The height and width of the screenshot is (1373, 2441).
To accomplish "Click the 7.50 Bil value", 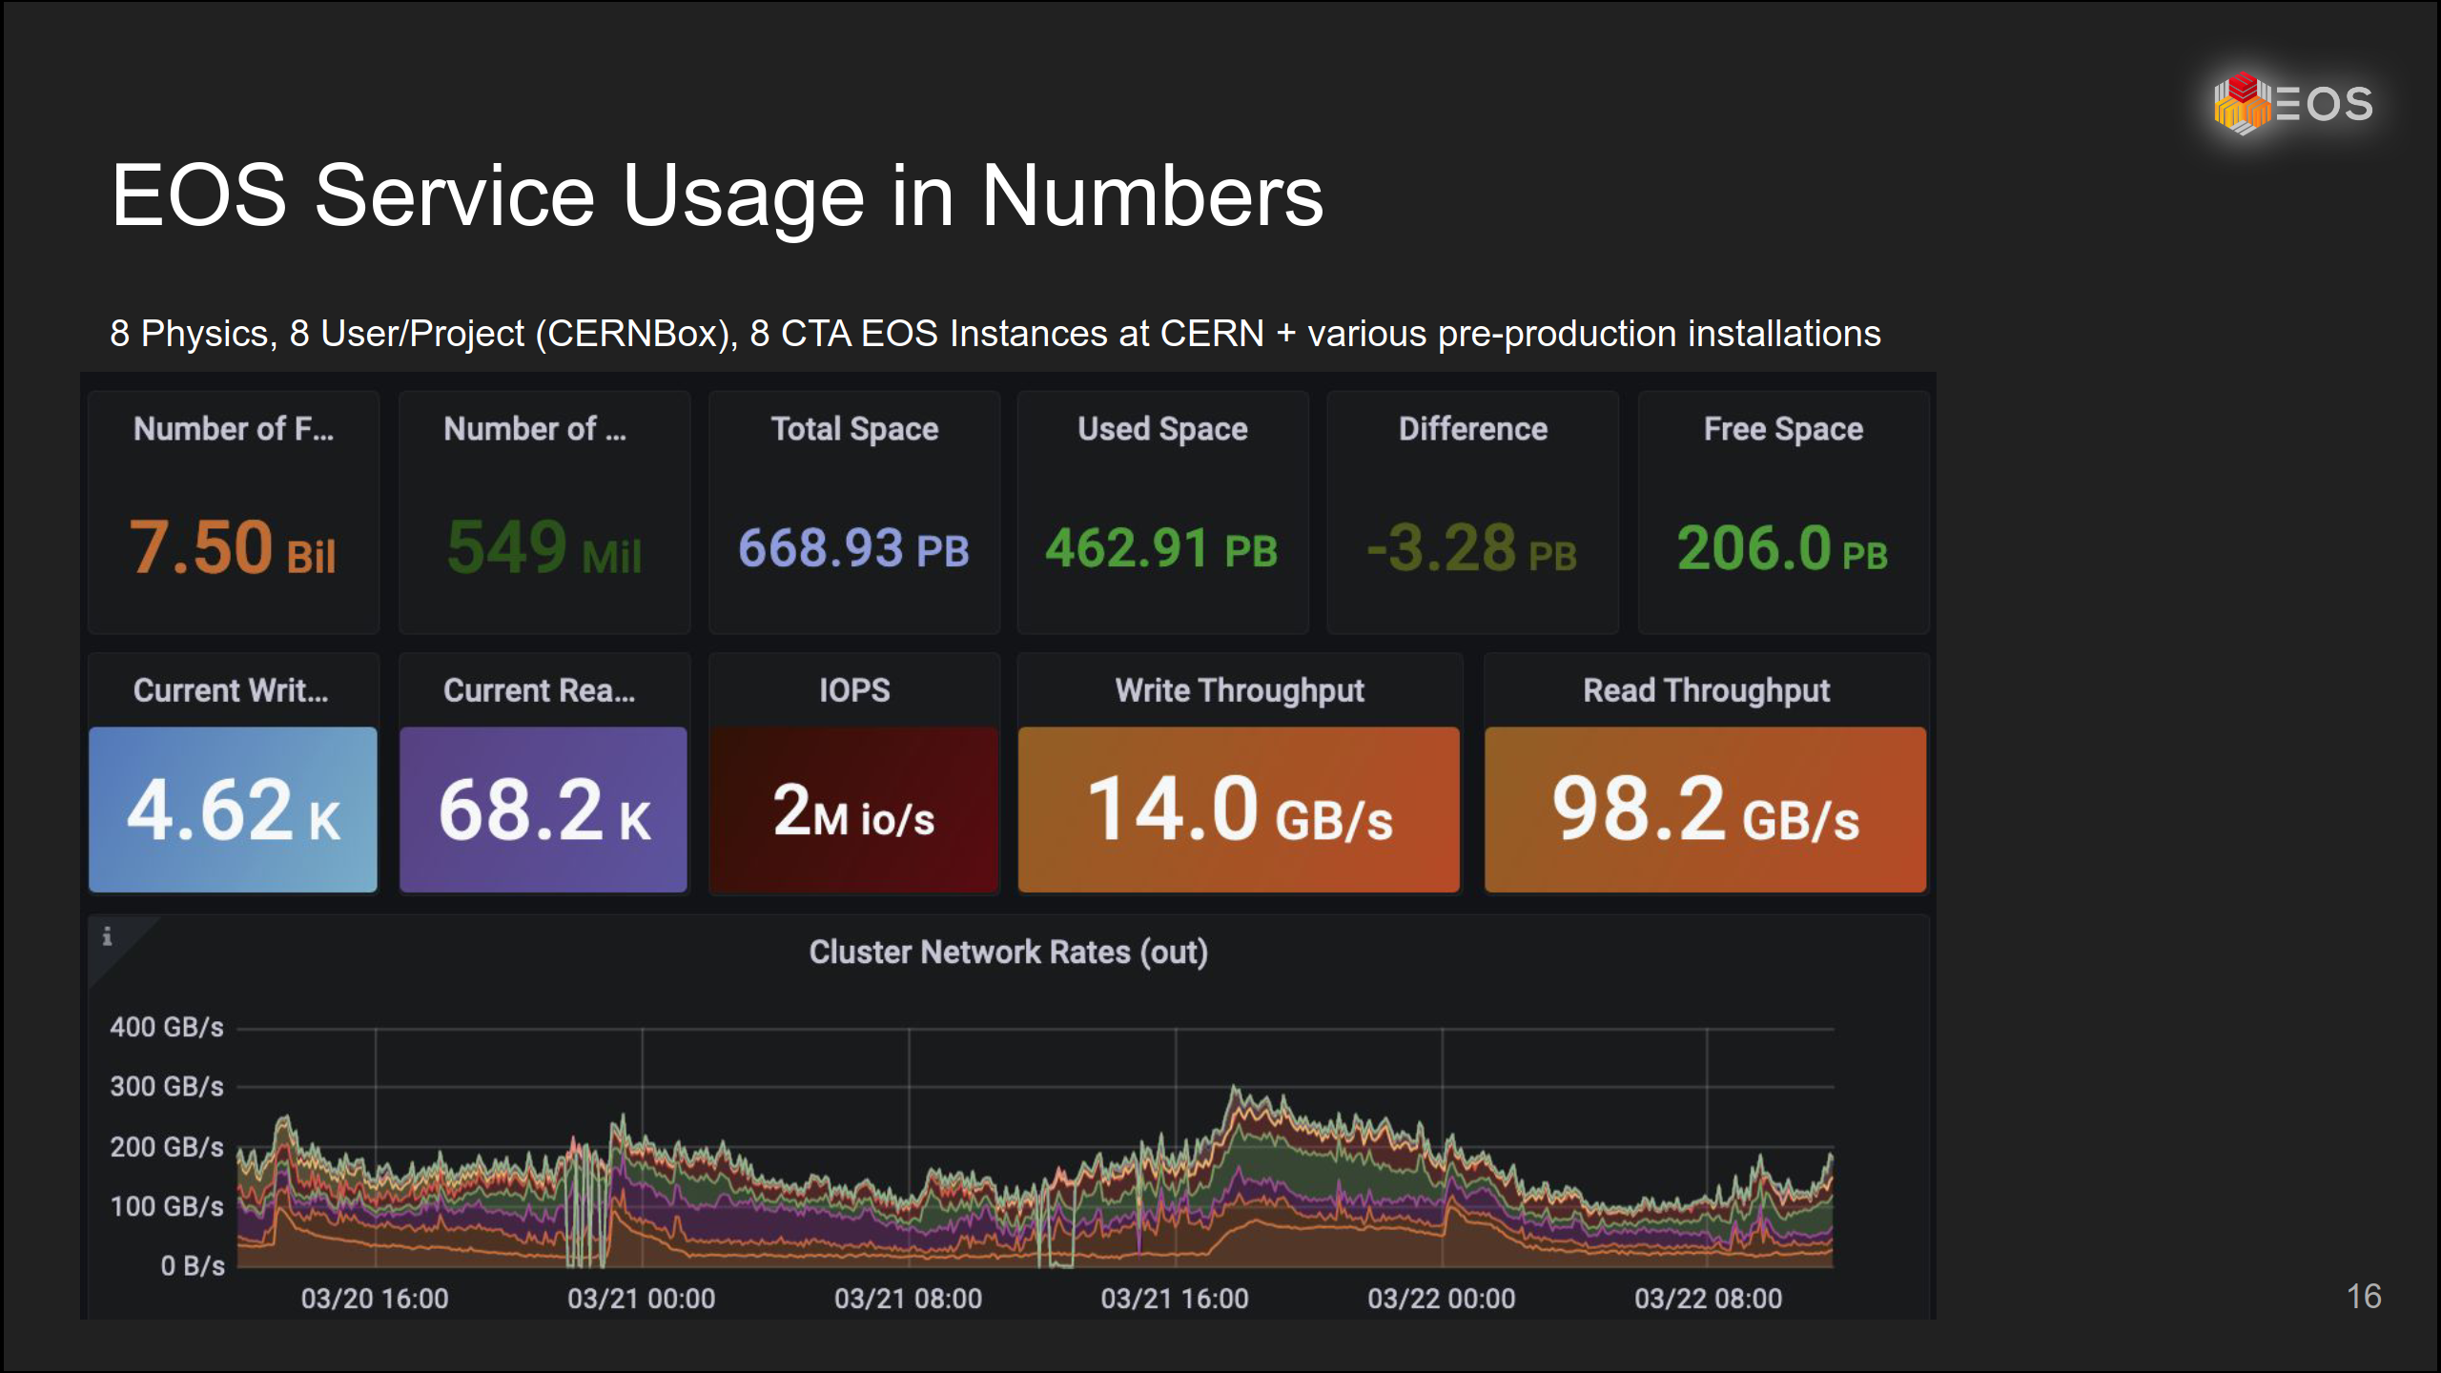I will pyautogui.click(x=234, y=548).
